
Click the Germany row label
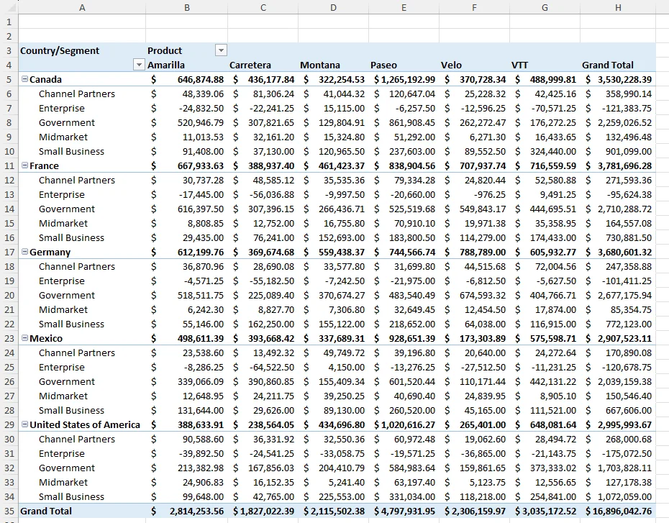(x=50, y=252)
